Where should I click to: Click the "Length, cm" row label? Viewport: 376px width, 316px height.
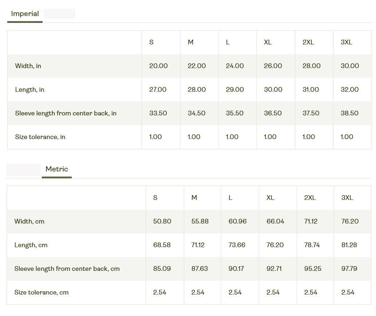[x=31, y=245]
